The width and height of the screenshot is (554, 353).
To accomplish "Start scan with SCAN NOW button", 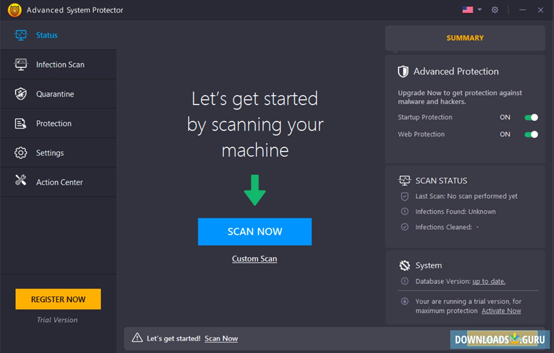I will tap(255, 231).
